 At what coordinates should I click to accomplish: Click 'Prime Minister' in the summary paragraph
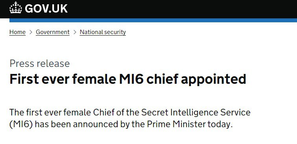pos(176,124)
